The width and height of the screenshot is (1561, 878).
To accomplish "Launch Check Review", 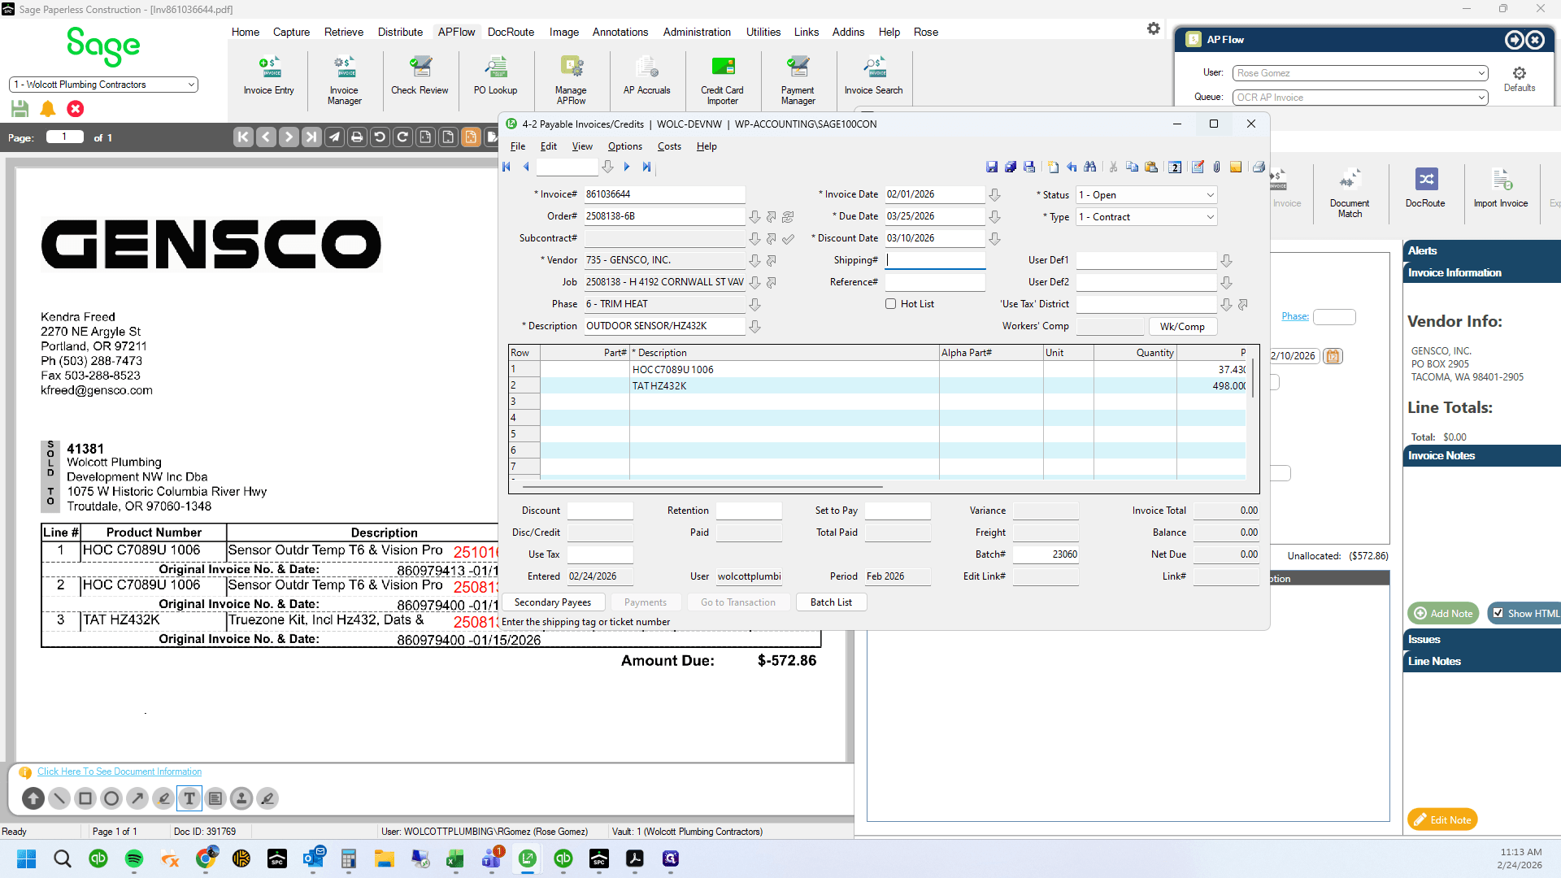I will click(420, 76).
